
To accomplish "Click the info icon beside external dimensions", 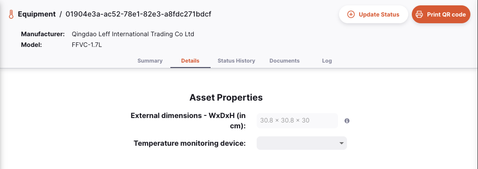I will pyautogui.click(x=347, y=121).
